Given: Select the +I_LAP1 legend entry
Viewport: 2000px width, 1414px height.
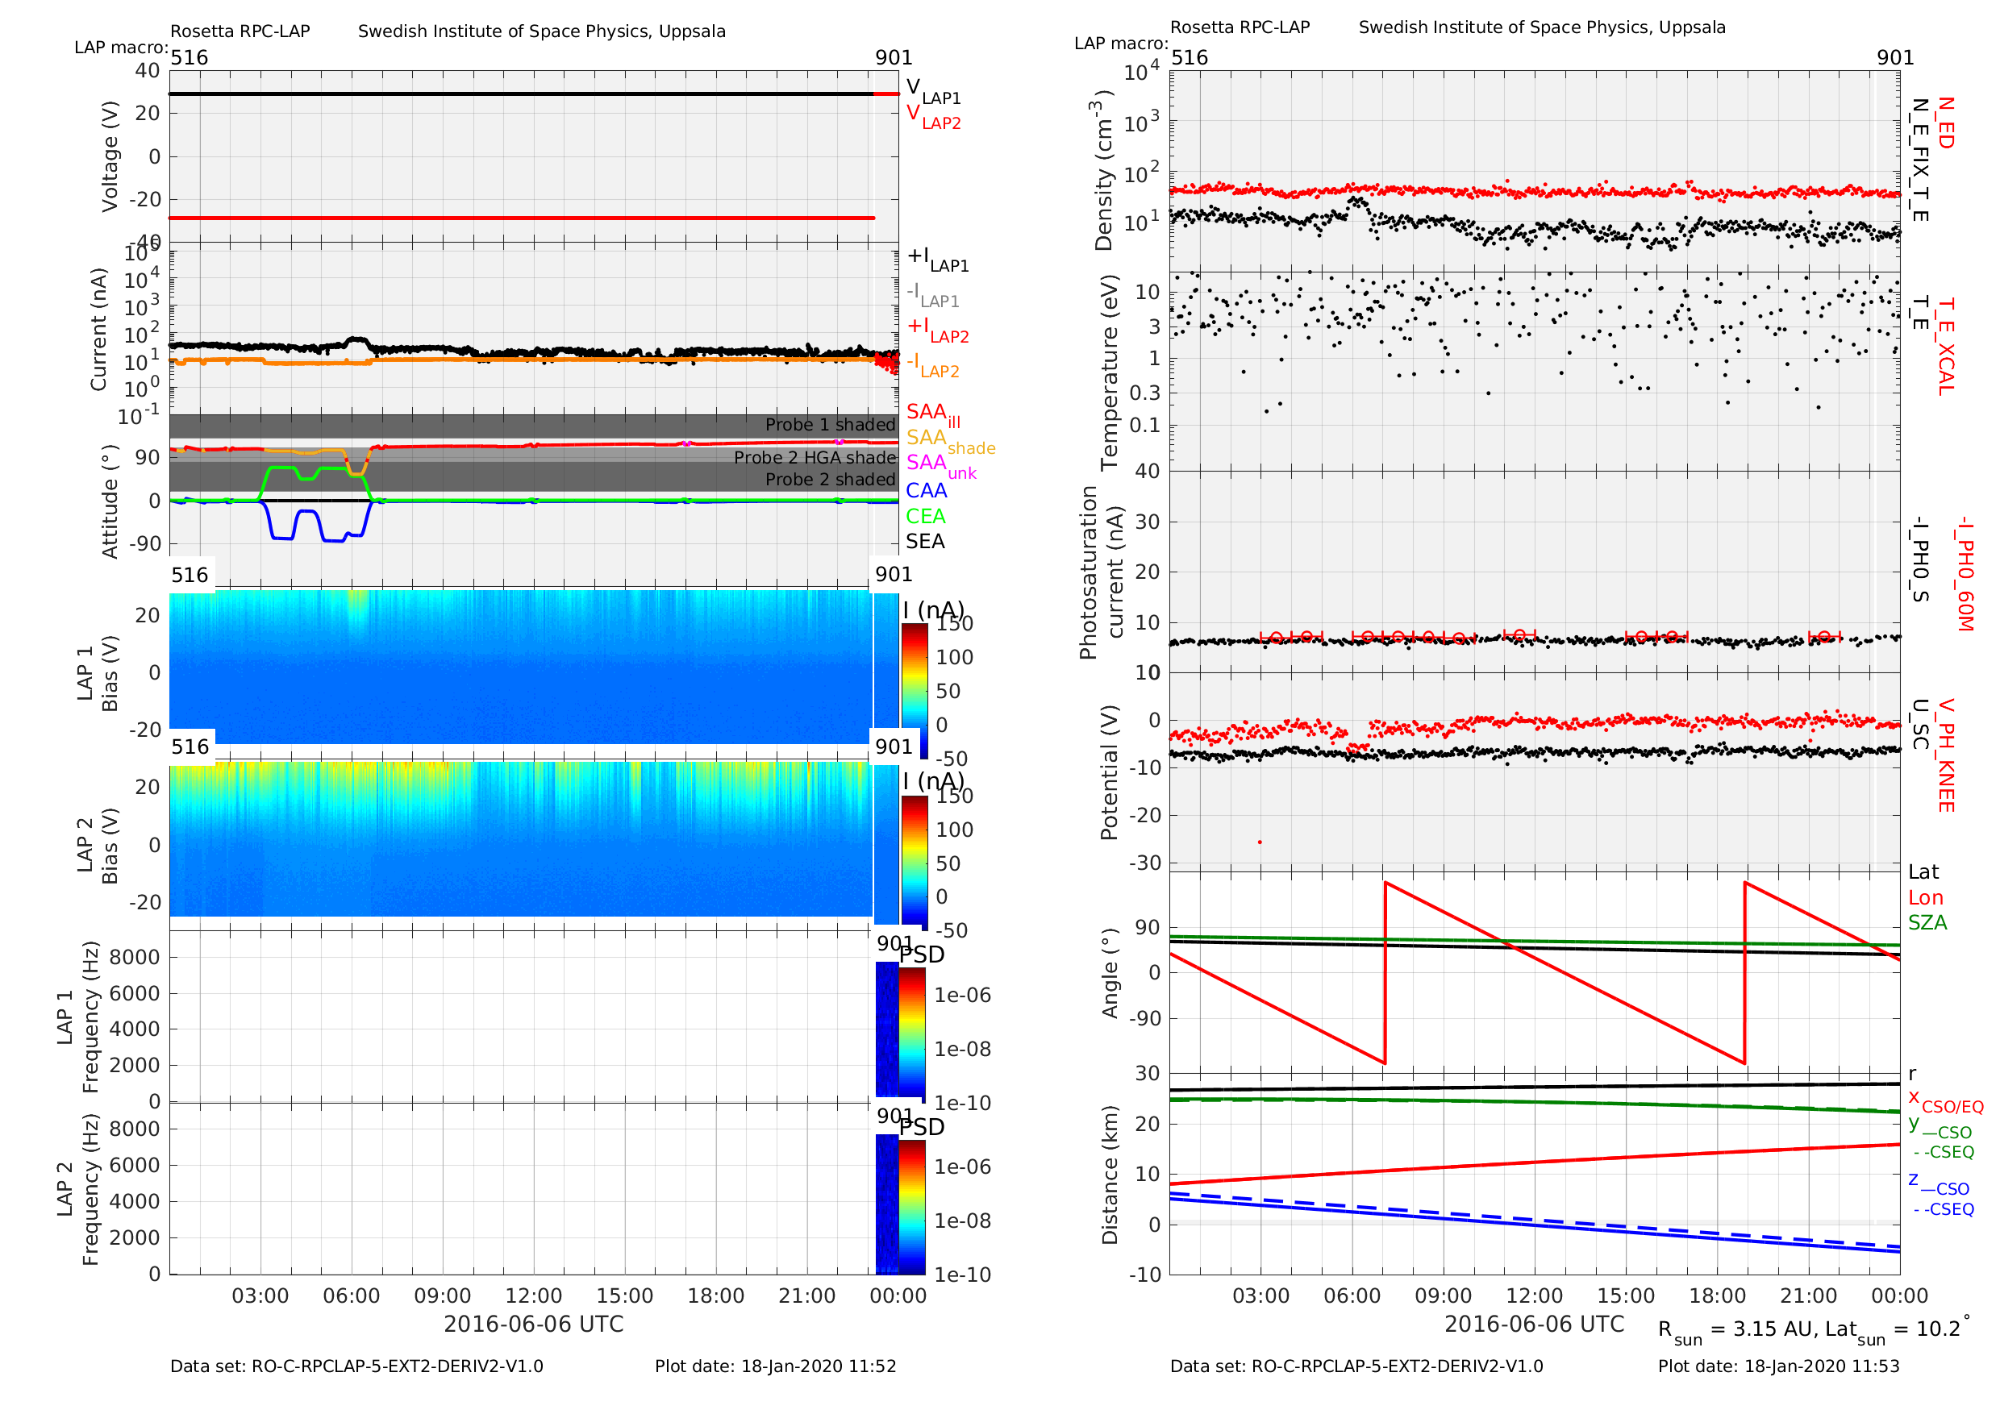Looking at the screenshot, I should coord(937,260).
